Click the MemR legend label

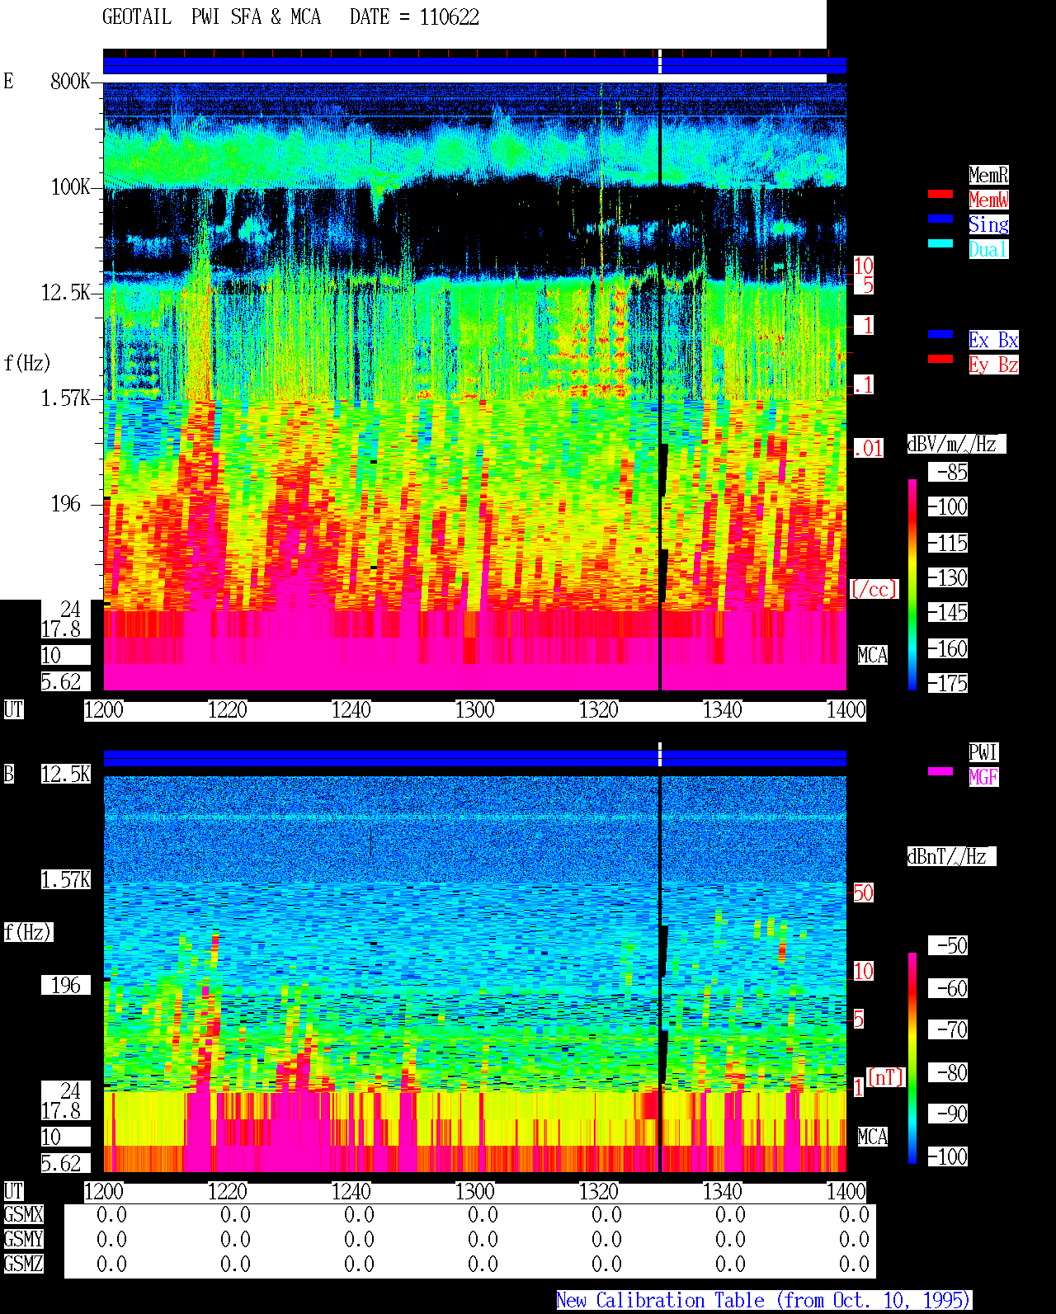pos(988,175)
